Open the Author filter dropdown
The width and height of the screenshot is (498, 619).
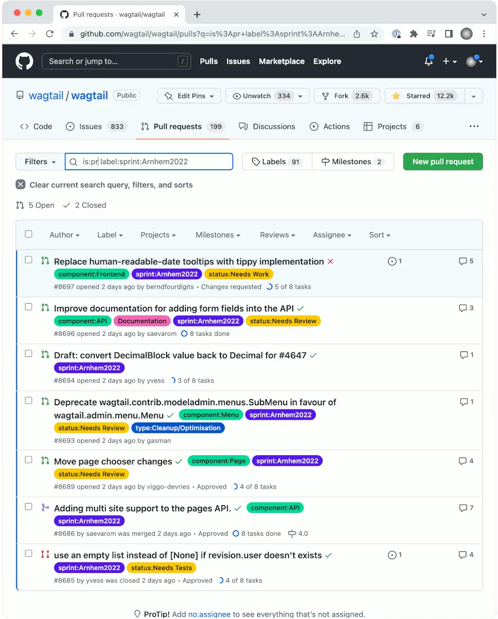click(x=64, y=235)
